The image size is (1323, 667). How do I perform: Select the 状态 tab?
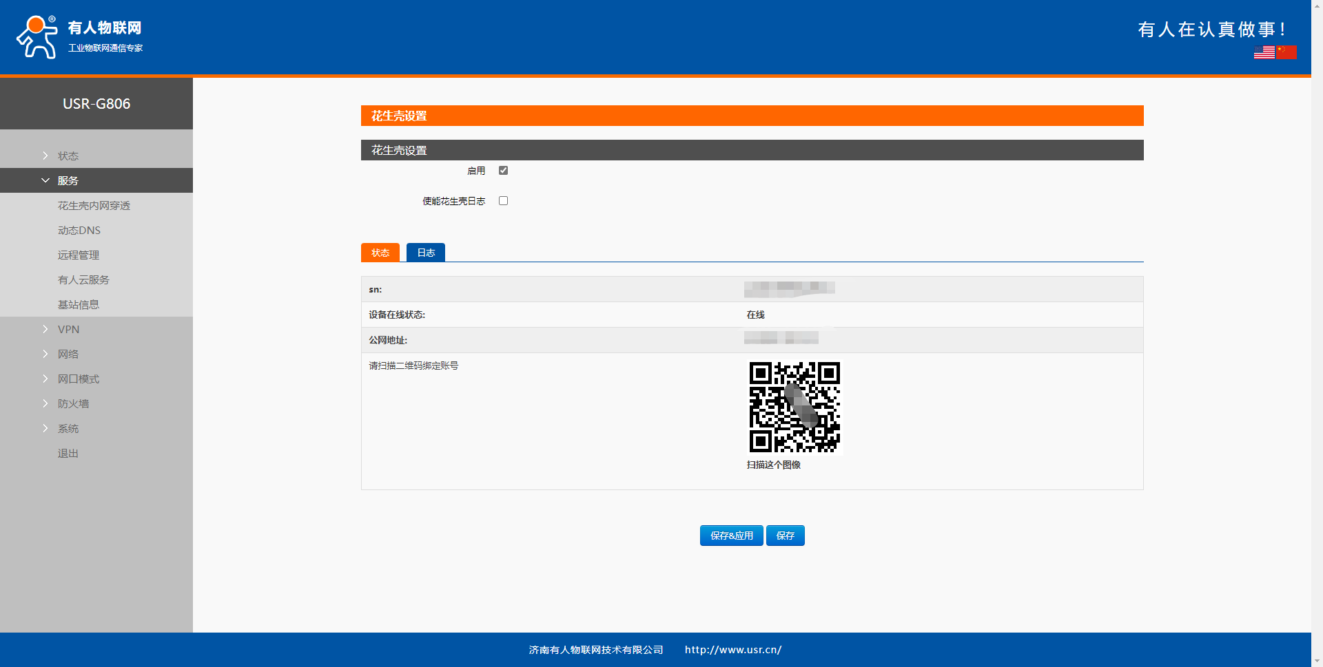[x=380, y=253]
